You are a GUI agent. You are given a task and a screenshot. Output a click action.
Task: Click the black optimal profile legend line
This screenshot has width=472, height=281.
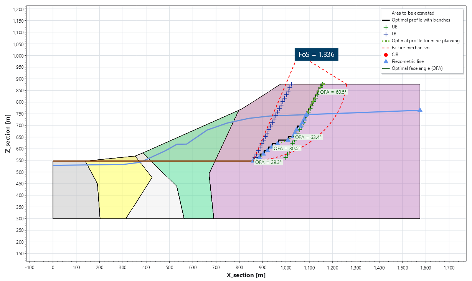pyautogui.click(x=386, y=20)
